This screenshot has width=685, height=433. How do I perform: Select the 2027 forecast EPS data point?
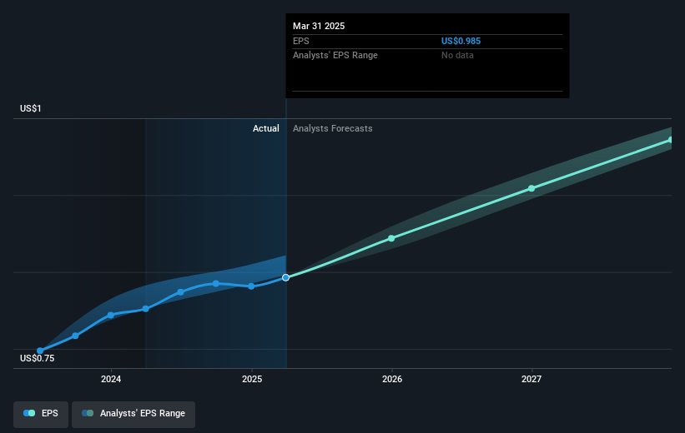click(531, 188)
